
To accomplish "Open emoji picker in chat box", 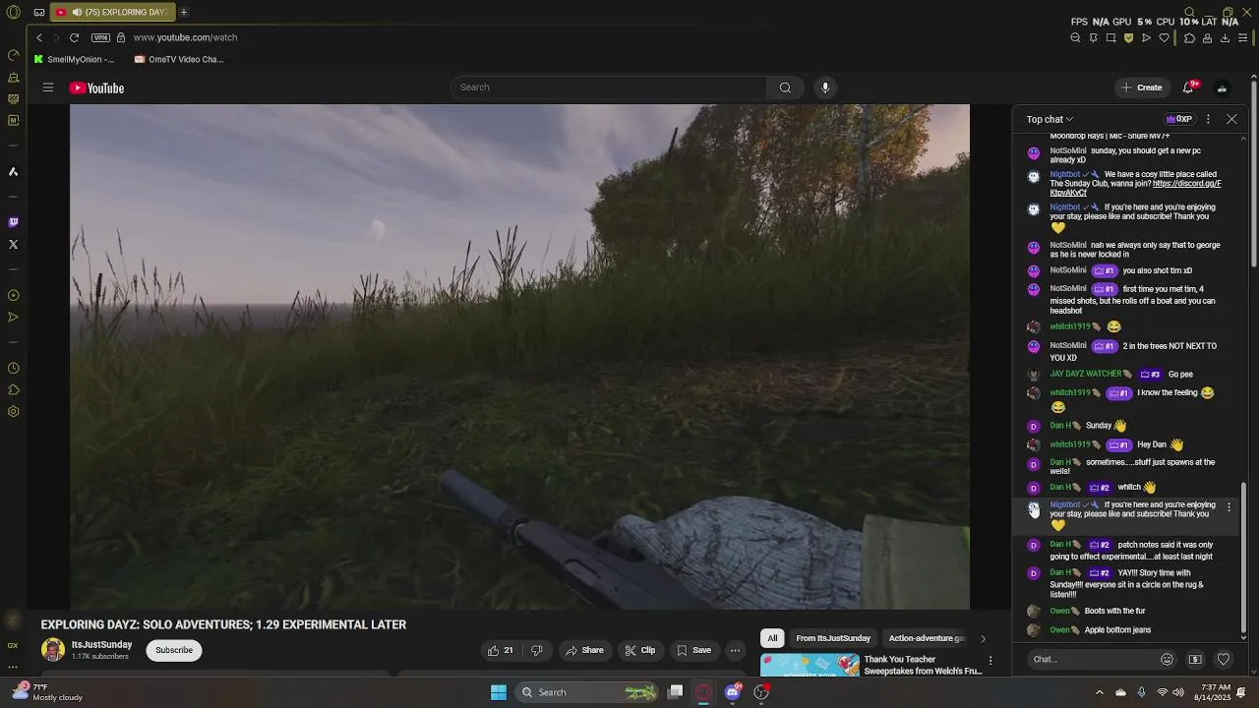I will point(1167,660).
